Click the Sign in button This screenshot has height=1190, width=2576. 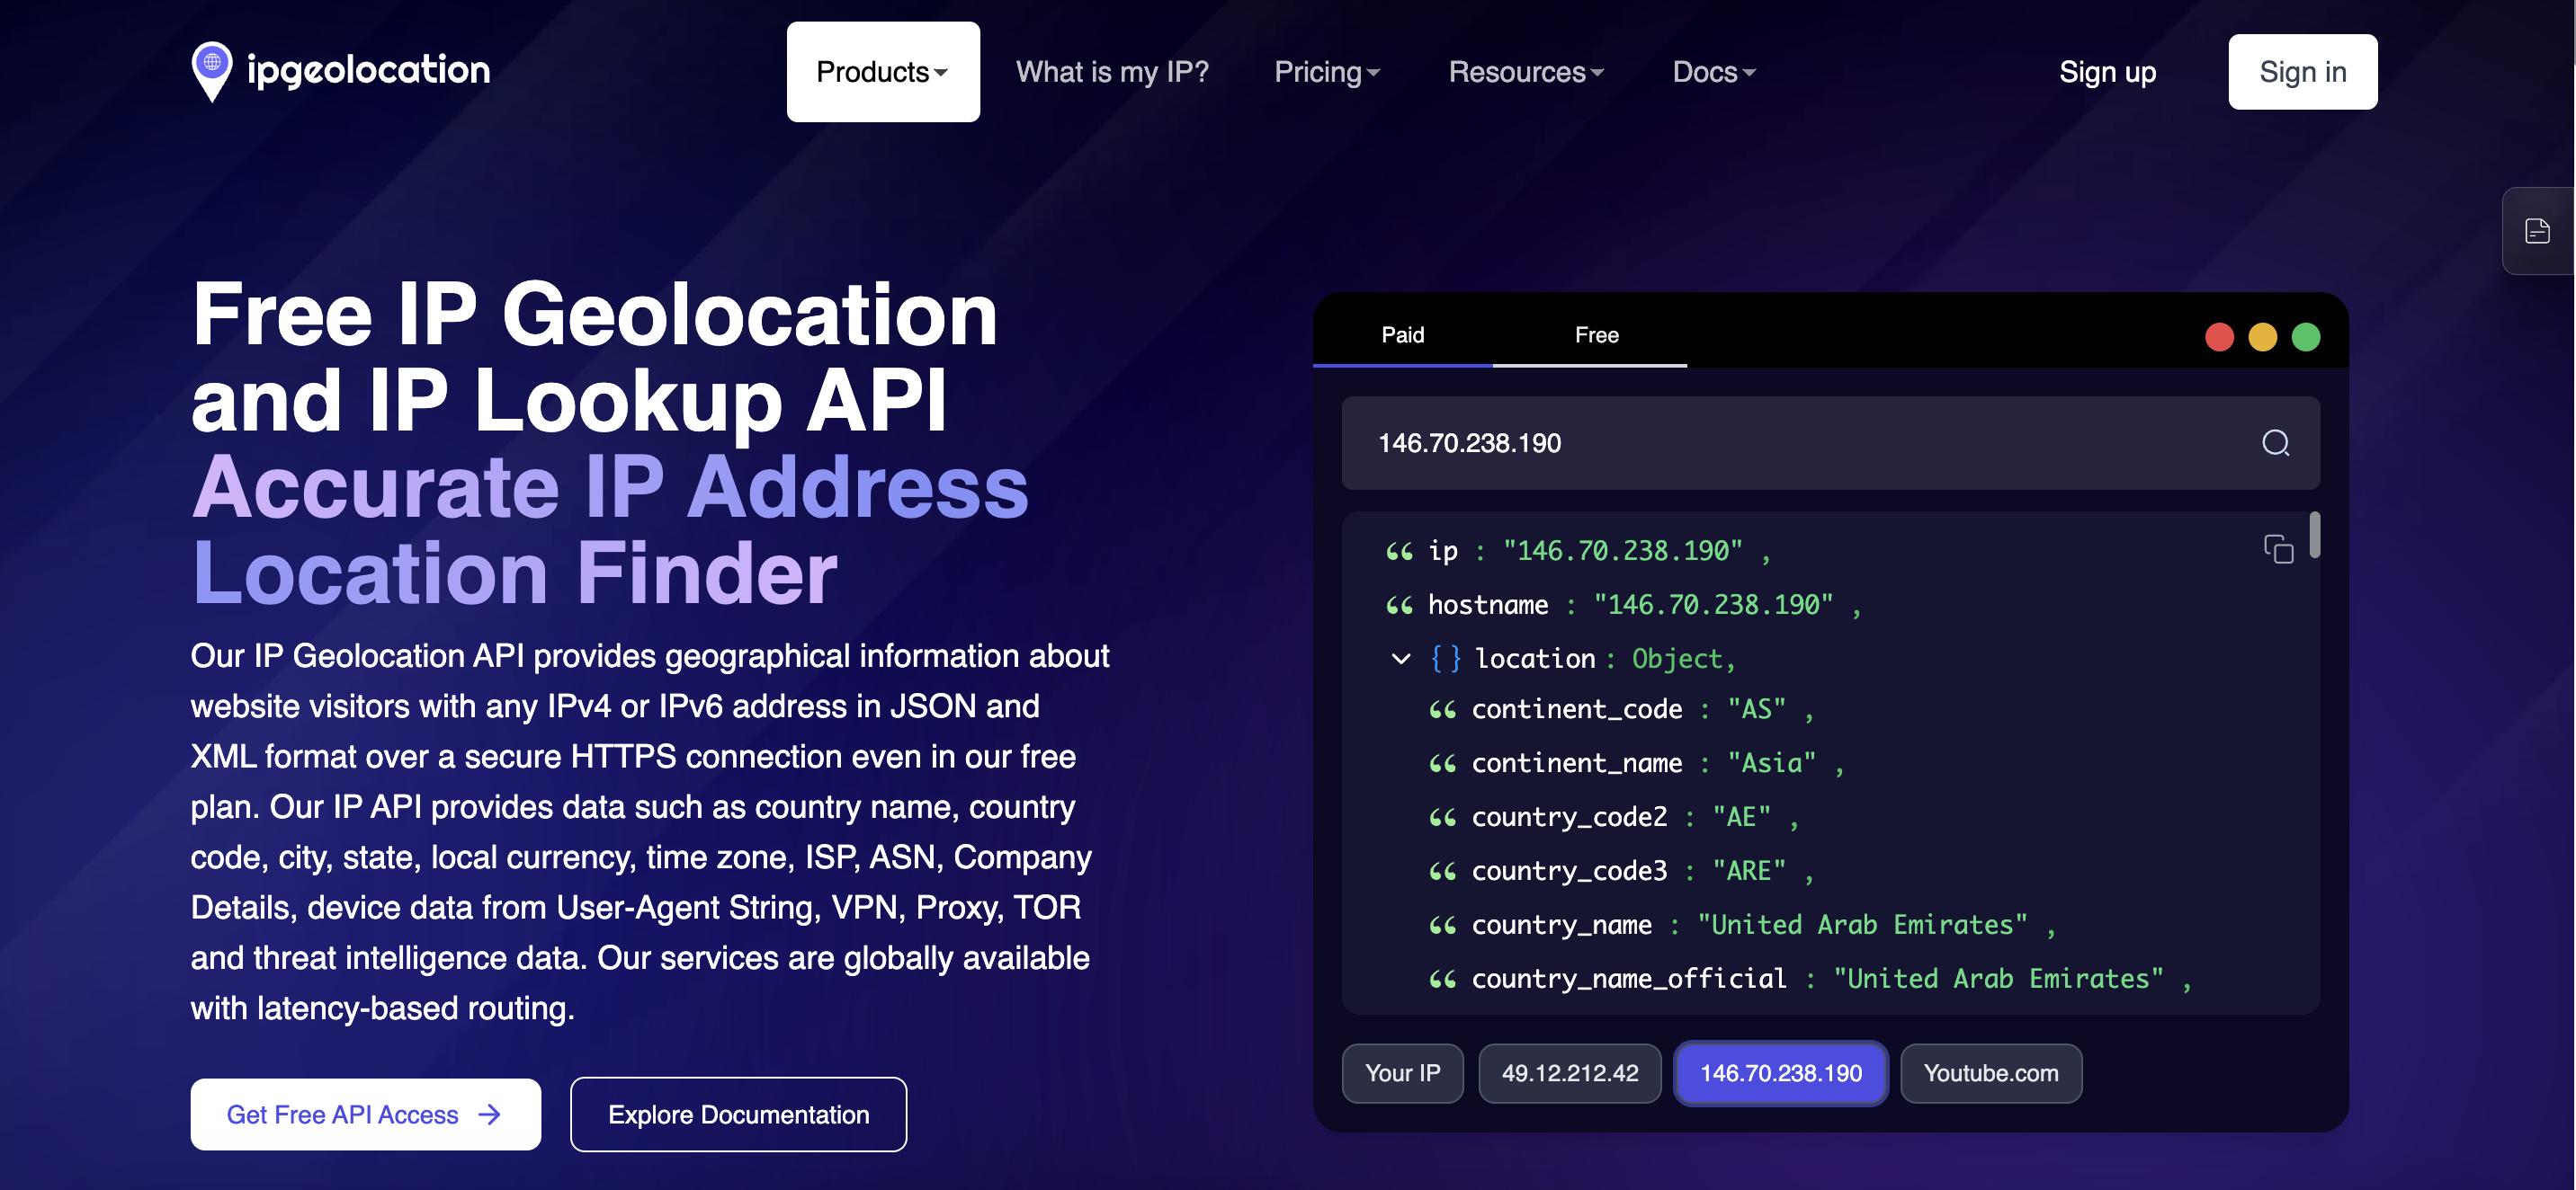click(2301, 72)
